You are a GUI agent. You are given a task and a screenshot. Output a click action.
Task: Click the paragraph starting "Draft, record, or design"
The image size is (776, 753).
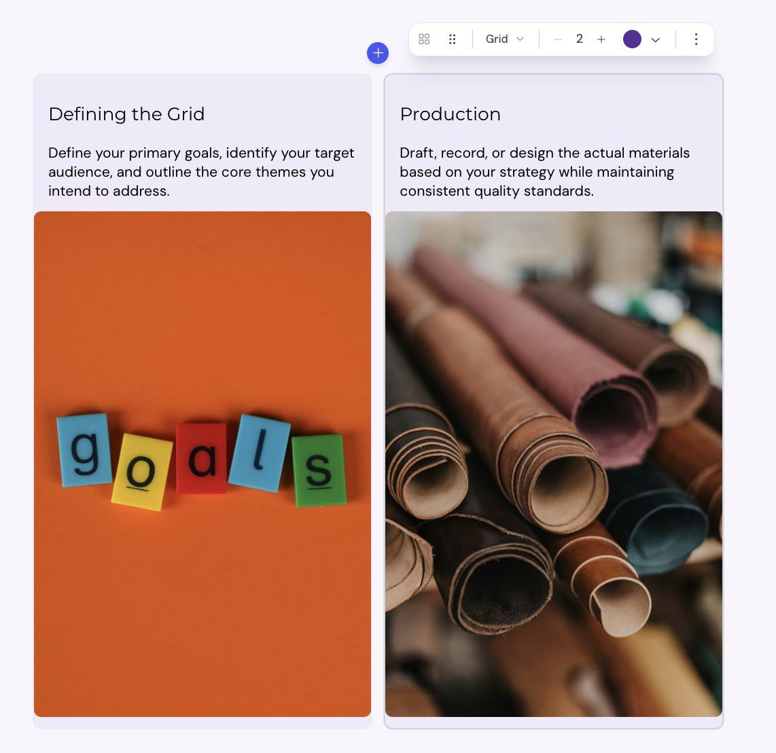coord(545,172)
